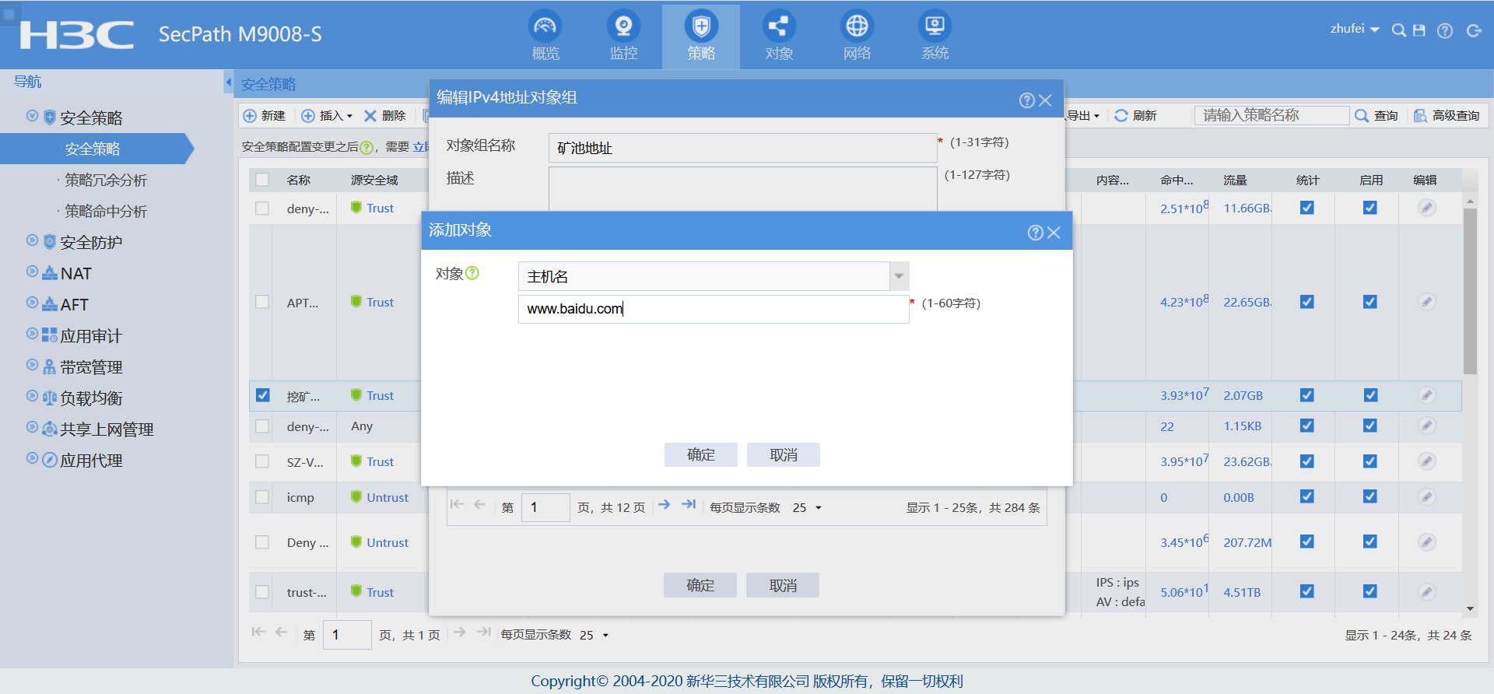Viewport: 1494px width, 694px height.
Task: Toggle 统计 checkbox for 22.65GB row
Action: [x=1307, y=302]
